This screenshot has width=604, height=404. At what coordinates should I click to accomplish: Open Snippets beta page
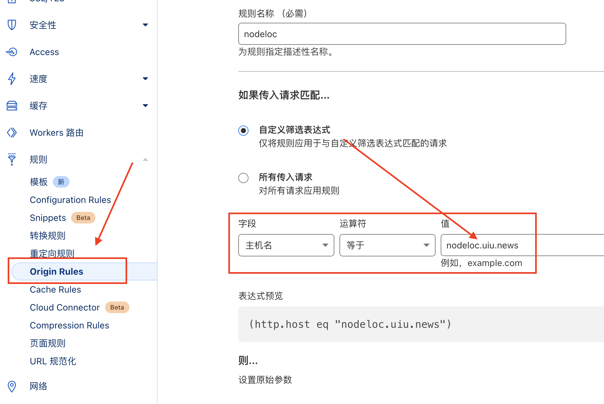point(48,218)
